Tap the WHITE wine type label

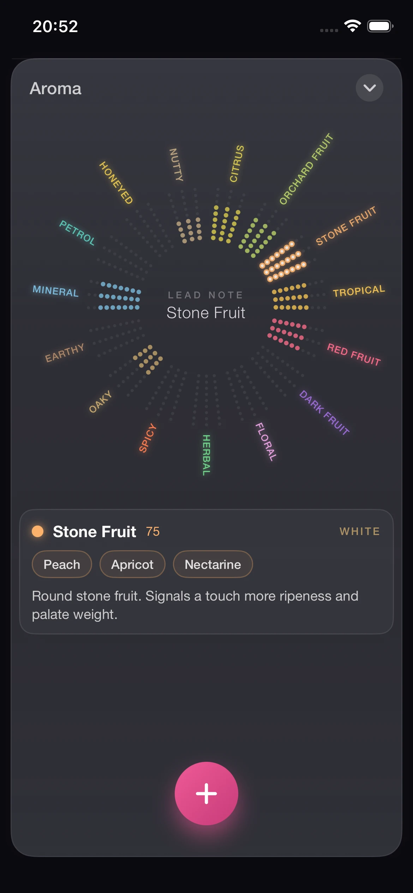pos(360,531)
